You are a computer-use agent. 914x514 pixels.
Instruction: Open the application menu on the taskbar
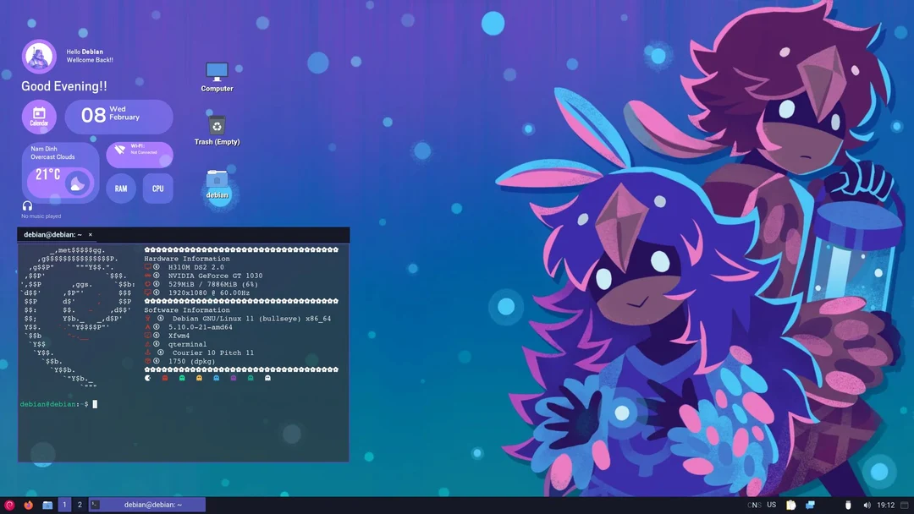coord(8,504)
